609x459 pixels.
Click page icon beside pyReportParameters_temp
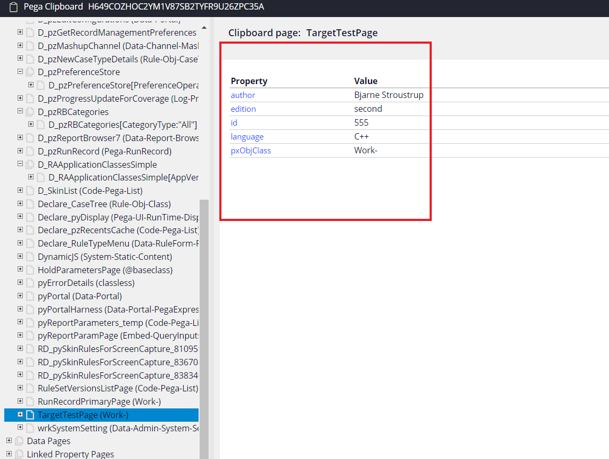click(x=30, y=323)
